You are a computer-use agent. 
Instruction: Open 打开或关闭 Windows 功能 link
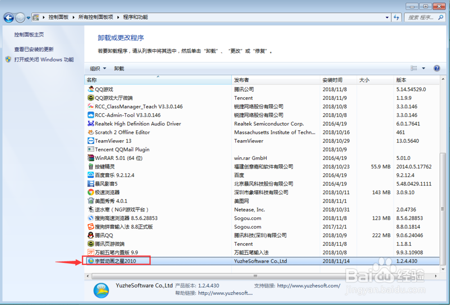point(44,60)
